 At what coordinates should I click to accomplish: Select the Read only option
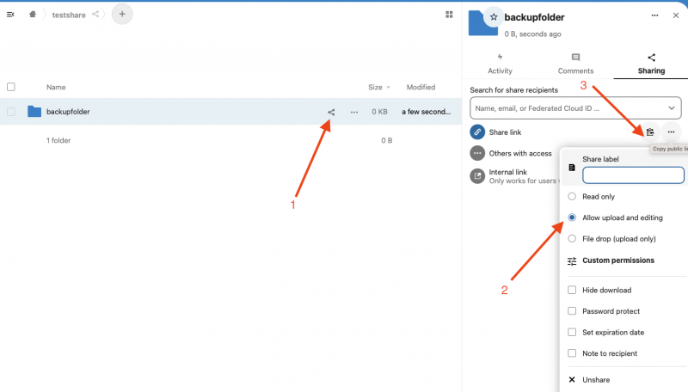pyautogui.click(x=573, y=197)
